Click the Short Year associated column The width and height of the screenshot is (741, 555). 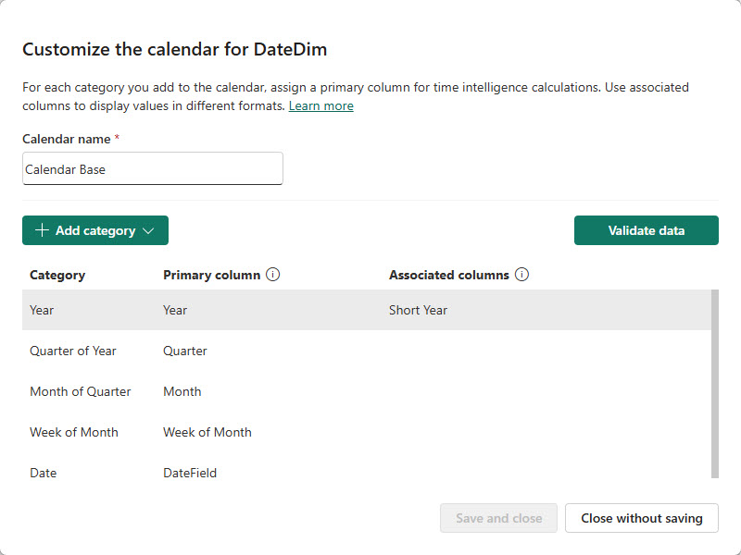click(418, 310)
